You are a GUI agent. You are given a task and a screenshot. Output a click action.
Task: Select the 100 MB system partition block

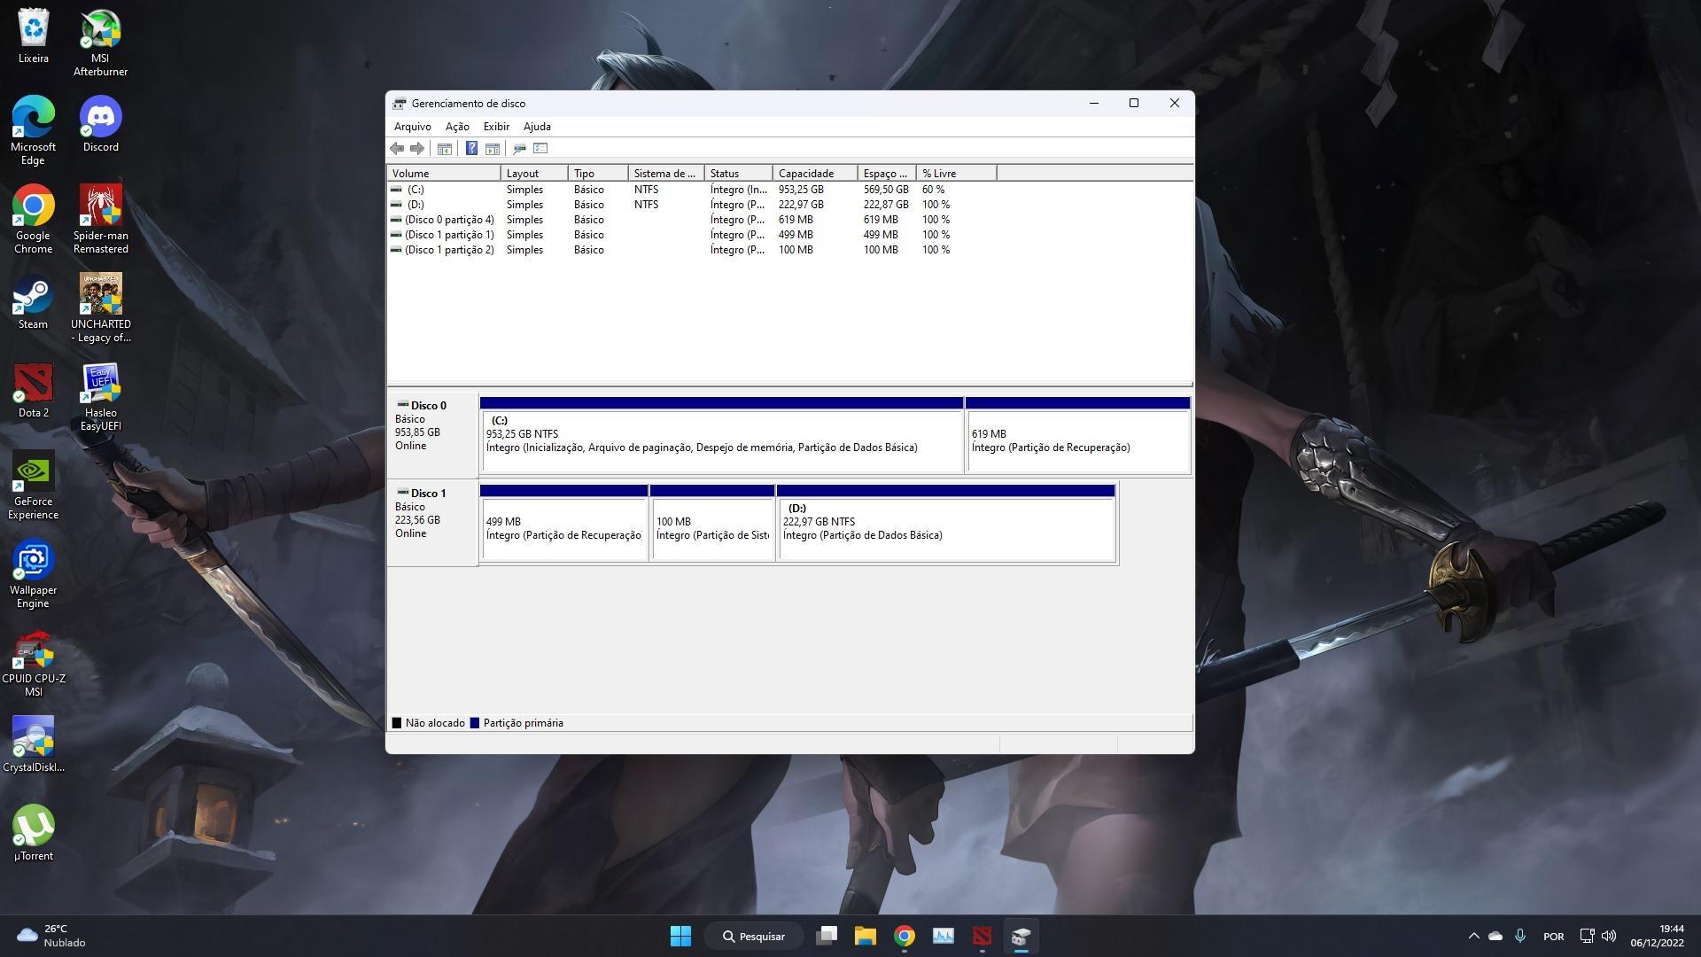pos(712,523)
